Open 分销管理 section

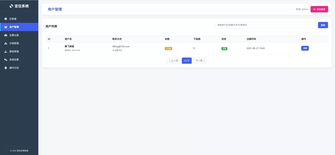(x=19, y=43)
